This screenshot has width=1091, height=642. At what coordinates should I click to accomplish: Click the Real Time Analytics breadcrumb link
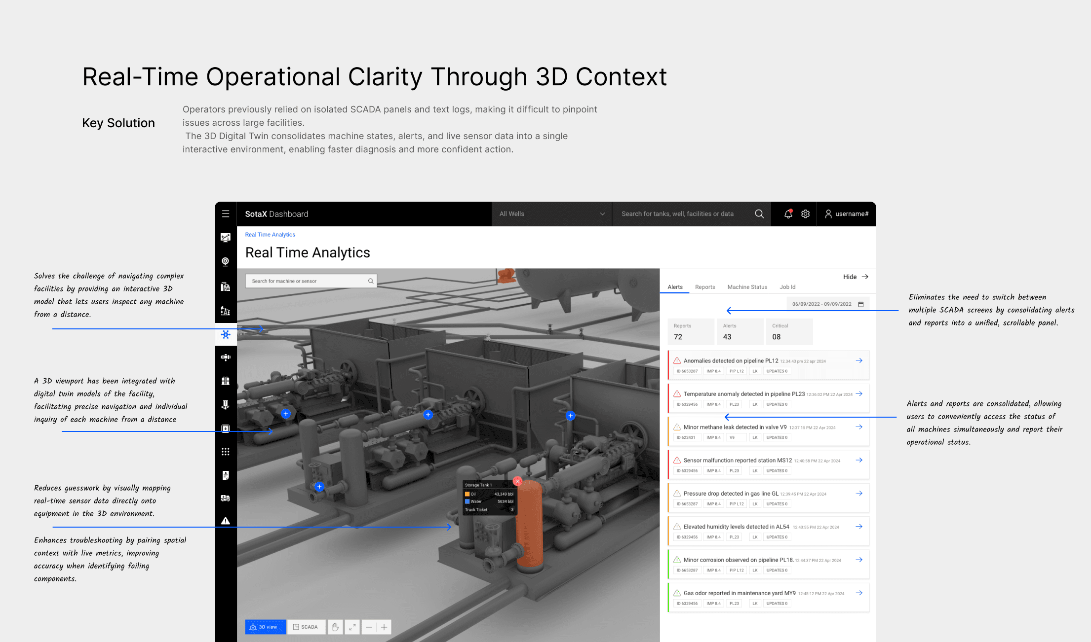coord(270,235)
